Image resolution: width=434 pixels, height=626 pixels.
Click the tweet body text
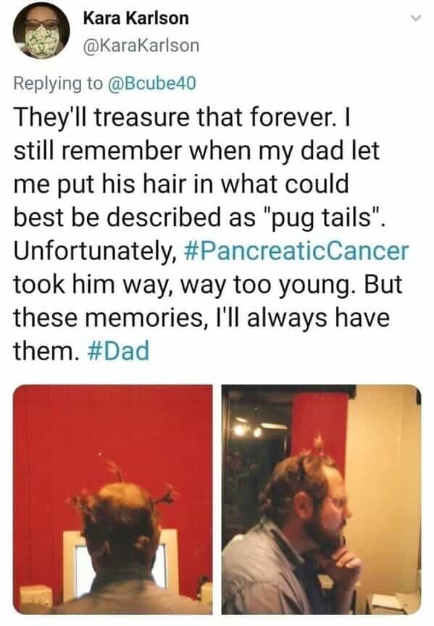point(212,235)
